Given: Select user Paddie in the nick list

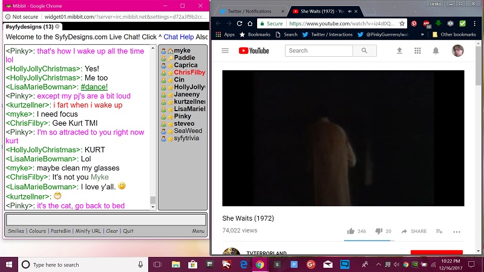Looking at the screenshot, I should pyautogui.click(x=185, y=57).
